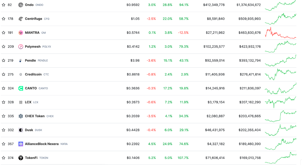Click the AllianceBlock Nexera logo icon

coord(21,144)
